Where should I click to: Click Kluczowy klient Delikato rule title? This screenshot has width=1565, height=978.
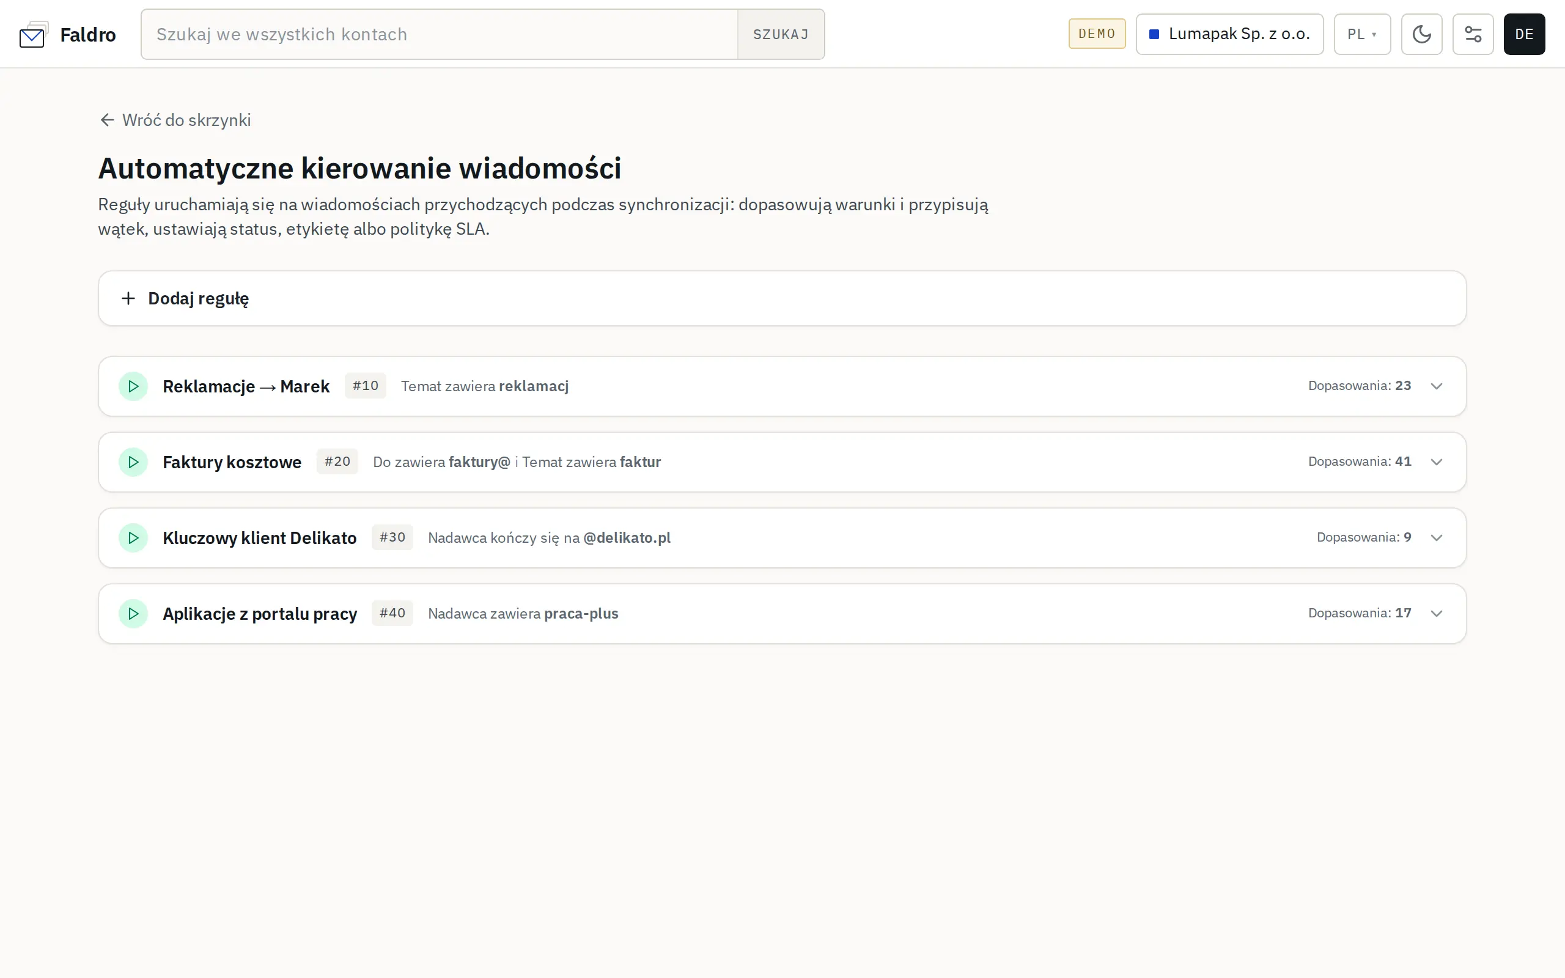click(x=259, y=537)
